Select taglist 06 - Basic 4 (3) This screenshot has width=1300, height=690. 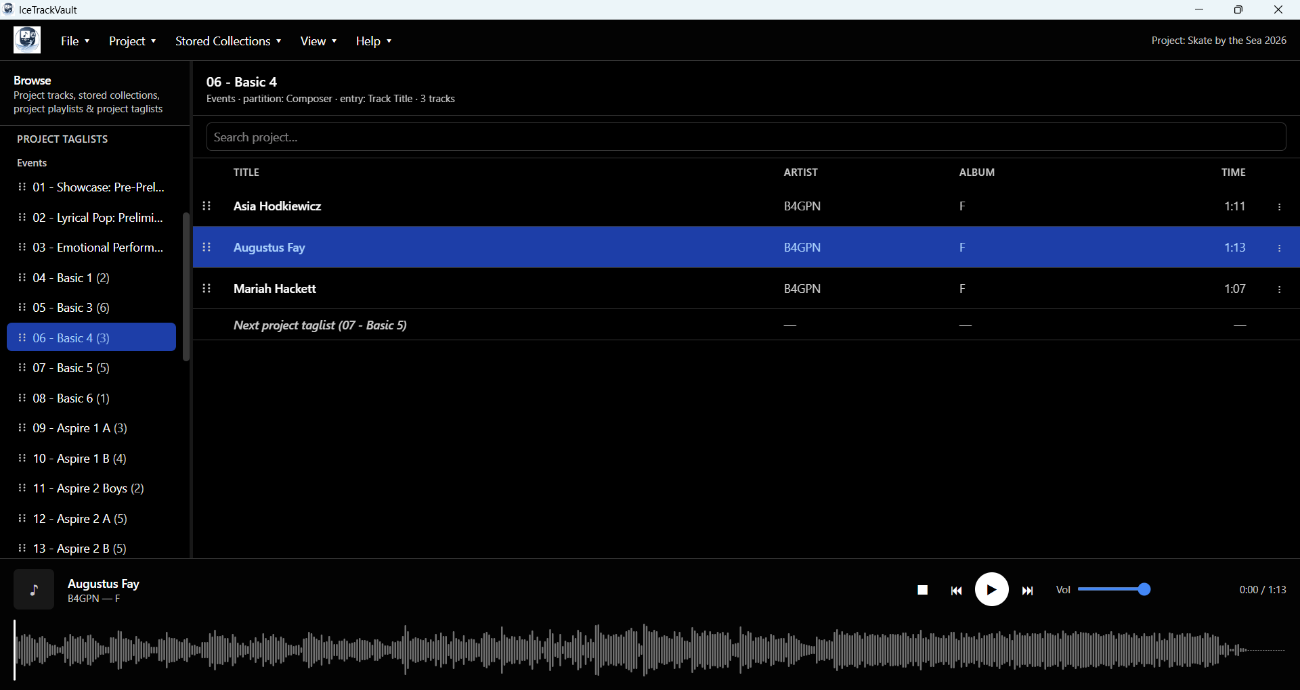click(x=91, y=338)
